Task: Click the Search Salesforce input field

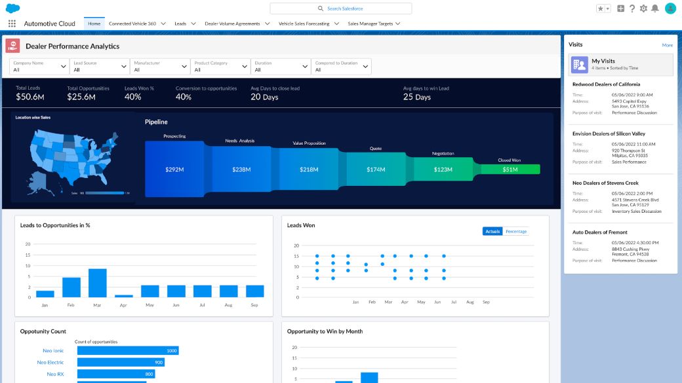Action: point(341,7)
